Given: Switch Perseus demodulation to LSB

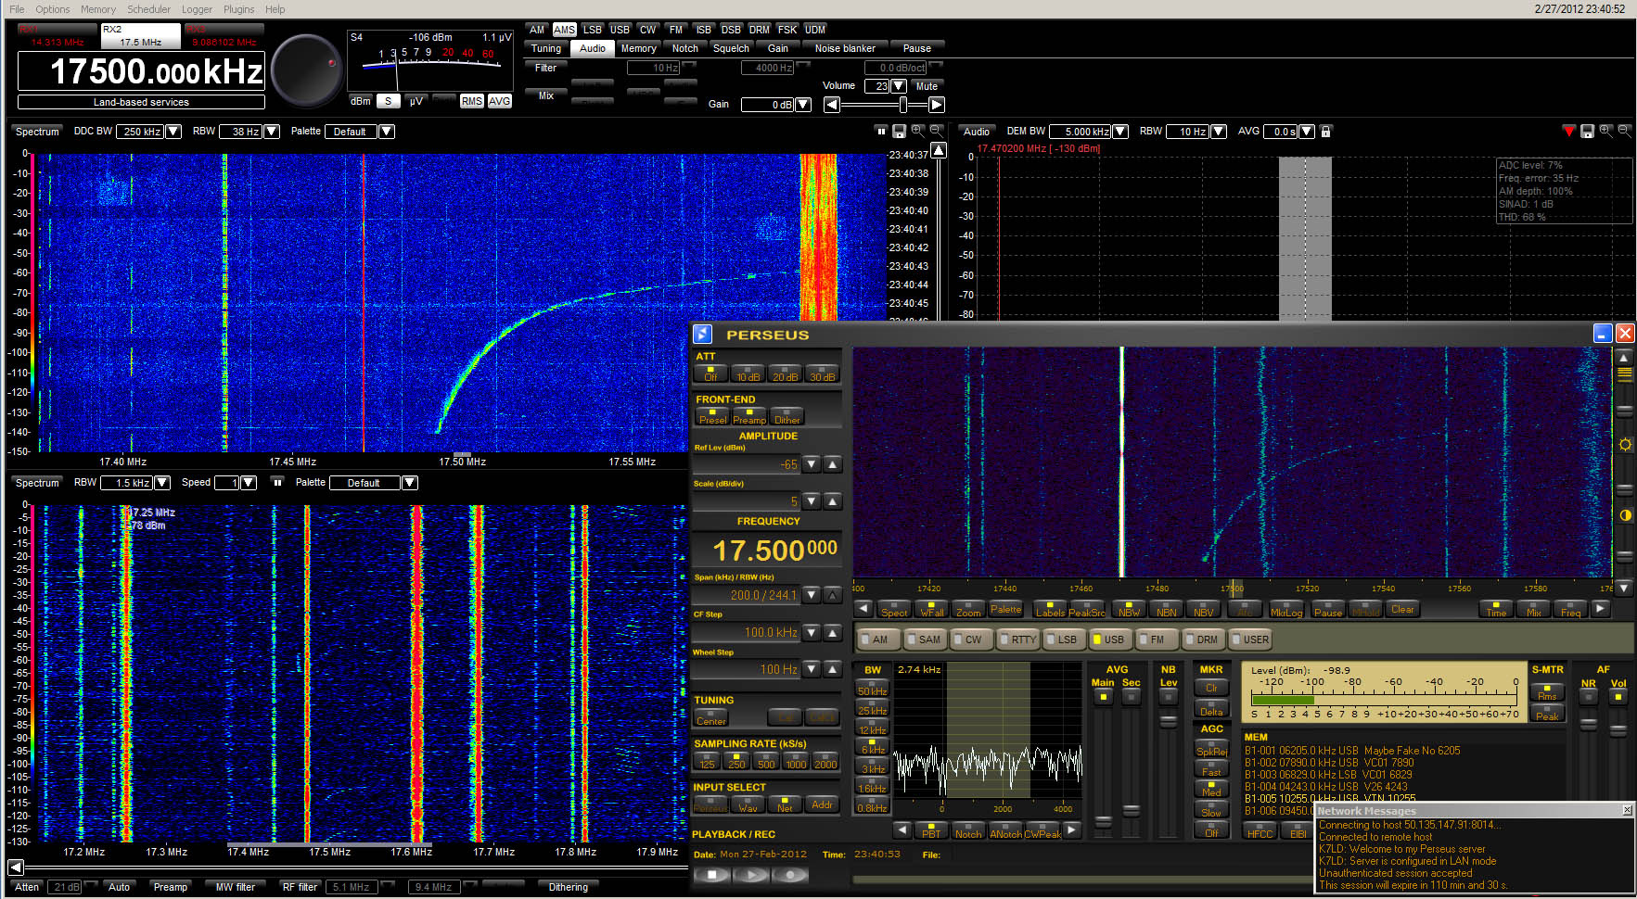Looking at the screenshot, I should coord(1067,639).
